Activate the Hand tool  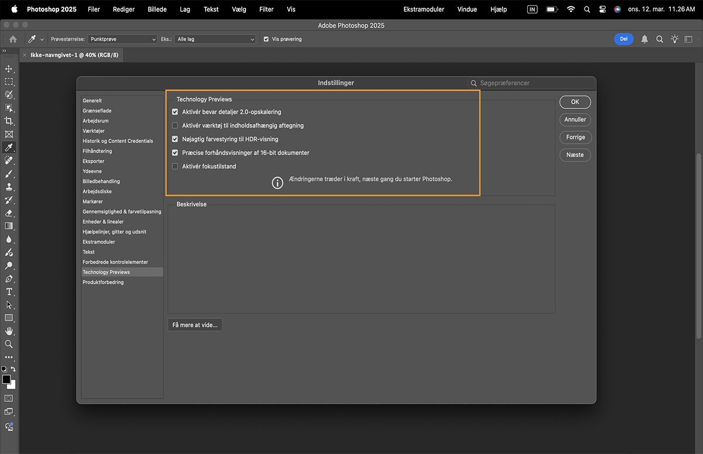(x=9, y=331)
